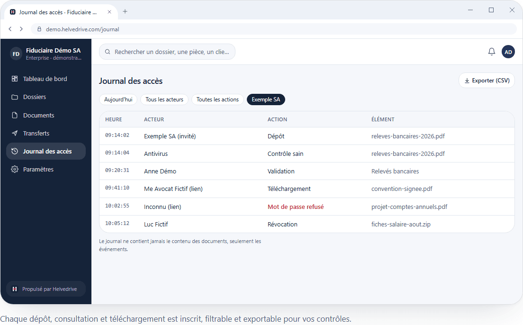Toggle the Exemple SA filter chip

266,99
